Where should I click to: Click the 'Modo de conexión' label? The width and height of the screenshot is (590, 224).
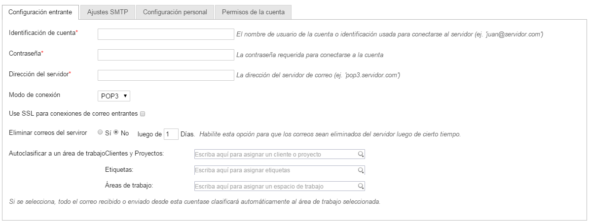coord(38,95)
